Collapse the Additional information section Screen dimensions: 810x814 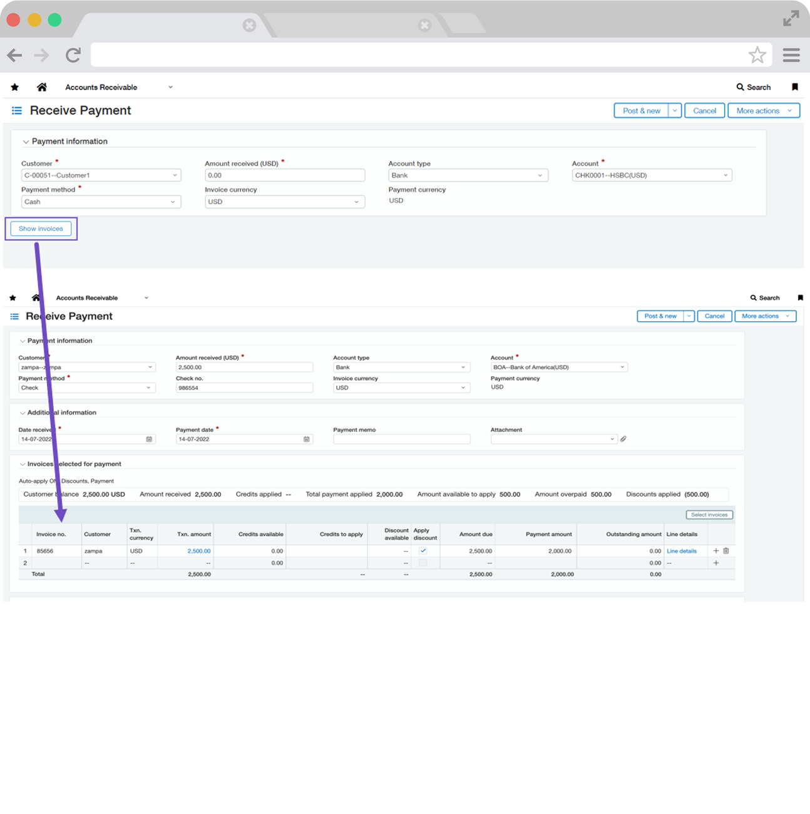[23, 413]
